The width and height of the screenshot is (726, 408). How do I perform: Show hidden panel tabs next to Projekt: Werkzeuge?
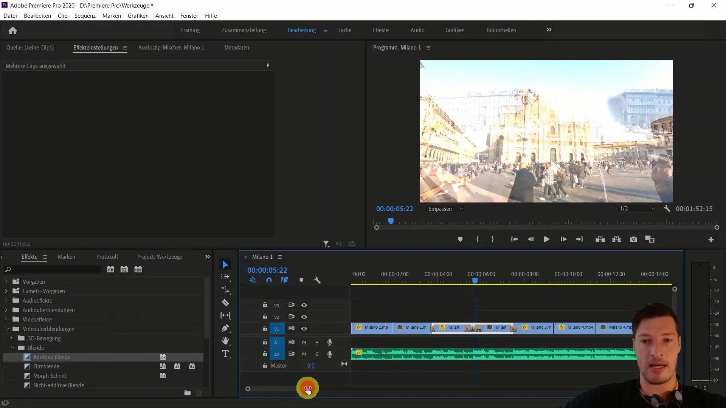tap(207, 257)
